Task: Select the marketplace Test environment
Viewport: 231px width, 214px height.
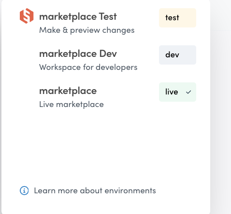Action: pyautogui.click(x=108, y=21)
